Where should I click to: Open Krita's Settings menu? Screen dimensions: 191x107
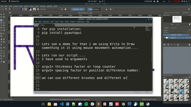[x=43, y=6]
